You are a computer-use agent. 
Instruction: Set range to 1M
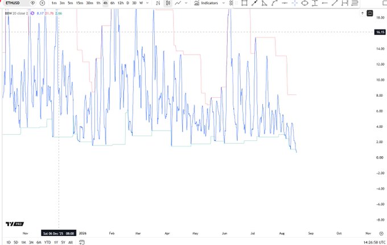tap(23, 242)
